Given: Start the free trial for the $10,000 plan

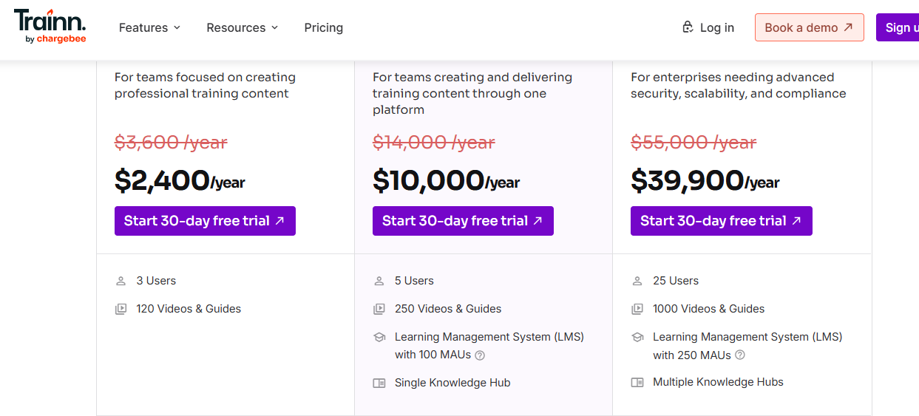Looking at the screenshot, I should (x=463, y=221).
